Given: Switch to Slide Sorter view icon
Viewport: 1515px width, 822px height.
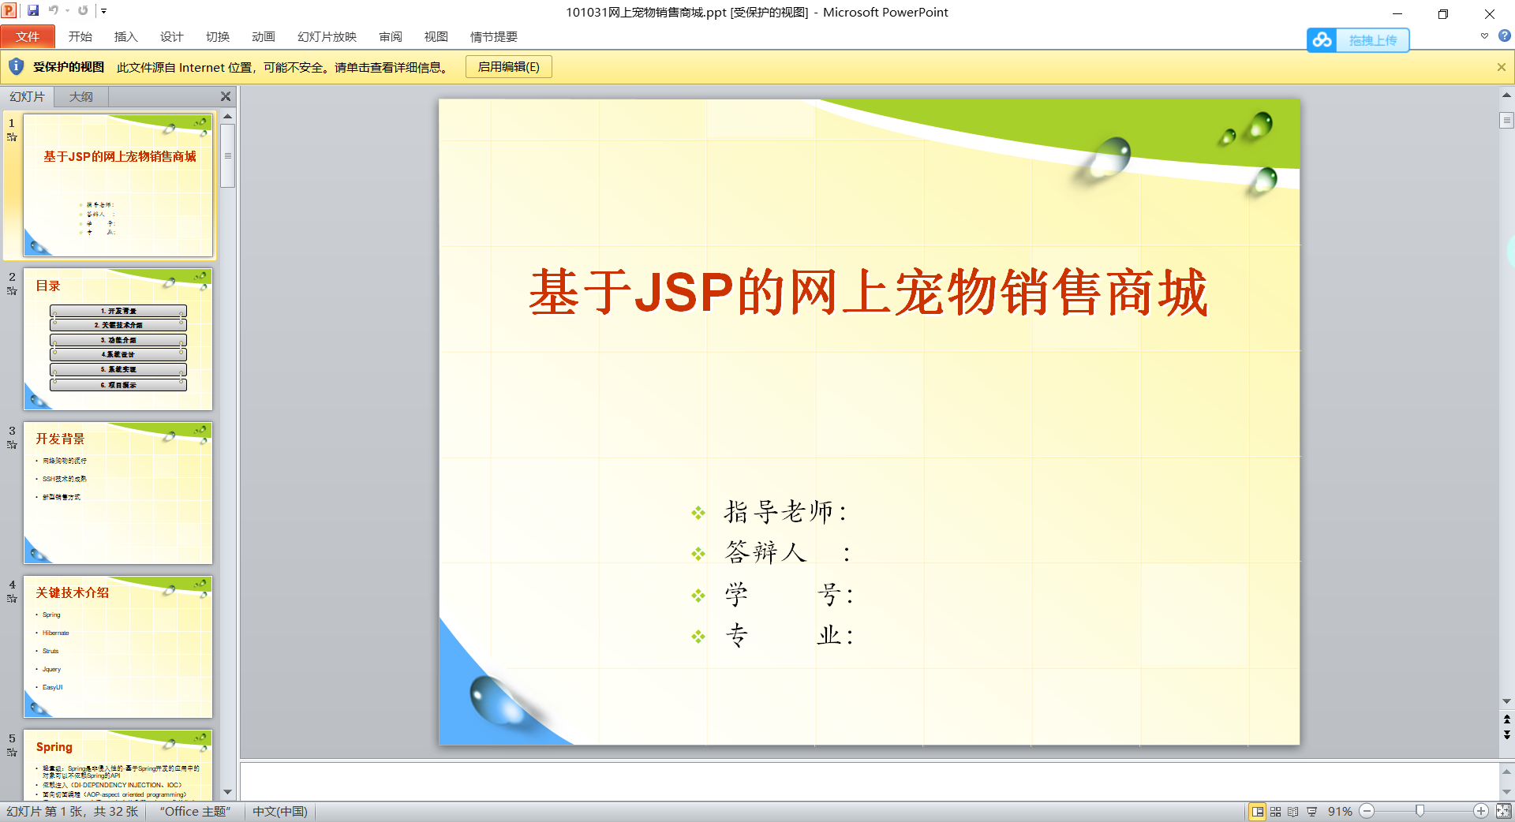Looking at the screenshot, I should pyautogui.click(x=1275, y=812).
